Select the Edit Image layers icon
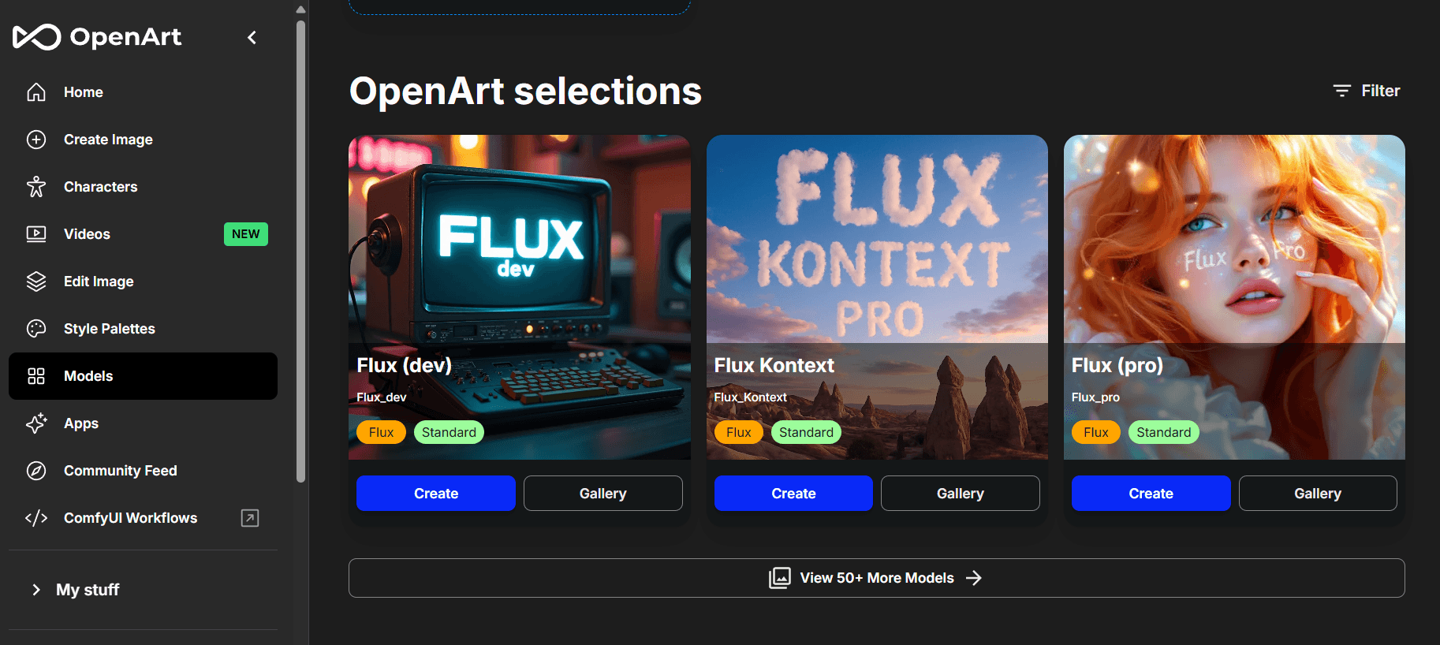Screen dimensions: 1440x645 (36, 281)
